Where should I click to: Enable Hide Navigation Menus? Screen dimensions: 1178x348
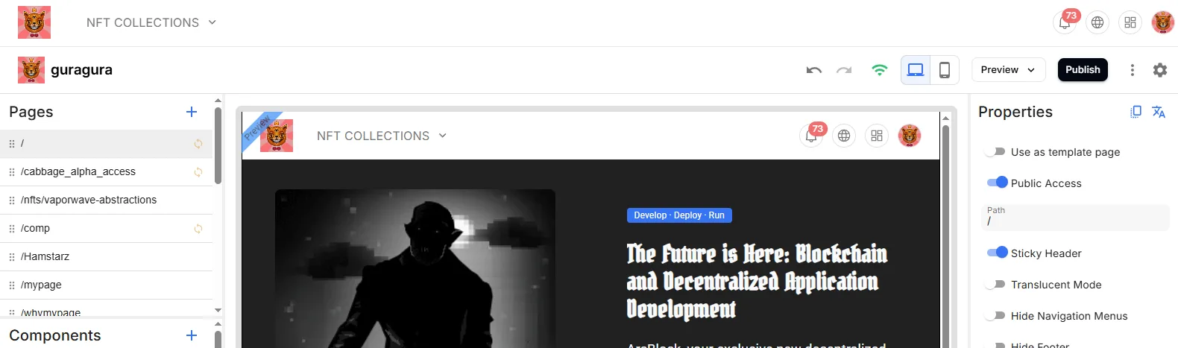point(996,316)
